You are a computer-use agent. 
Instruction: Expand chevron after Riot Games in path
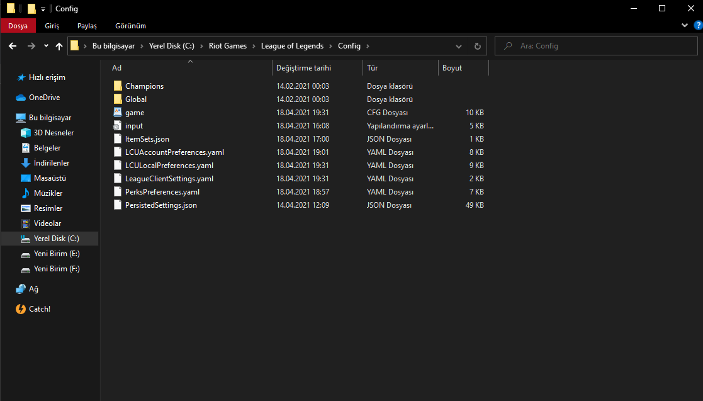[x=254, y=46]
